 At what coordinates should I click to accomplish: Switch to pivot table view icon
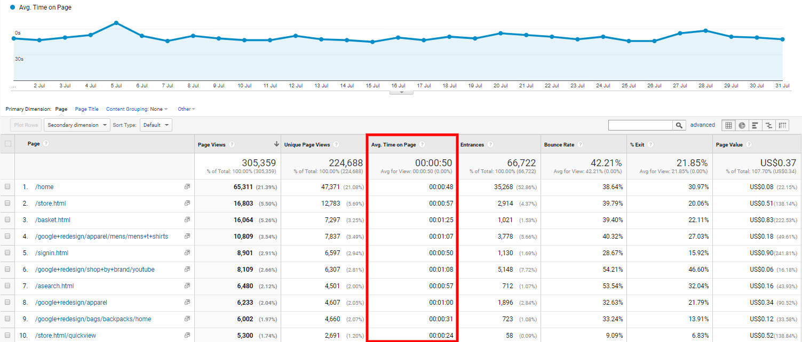click(x=782, y=125)
